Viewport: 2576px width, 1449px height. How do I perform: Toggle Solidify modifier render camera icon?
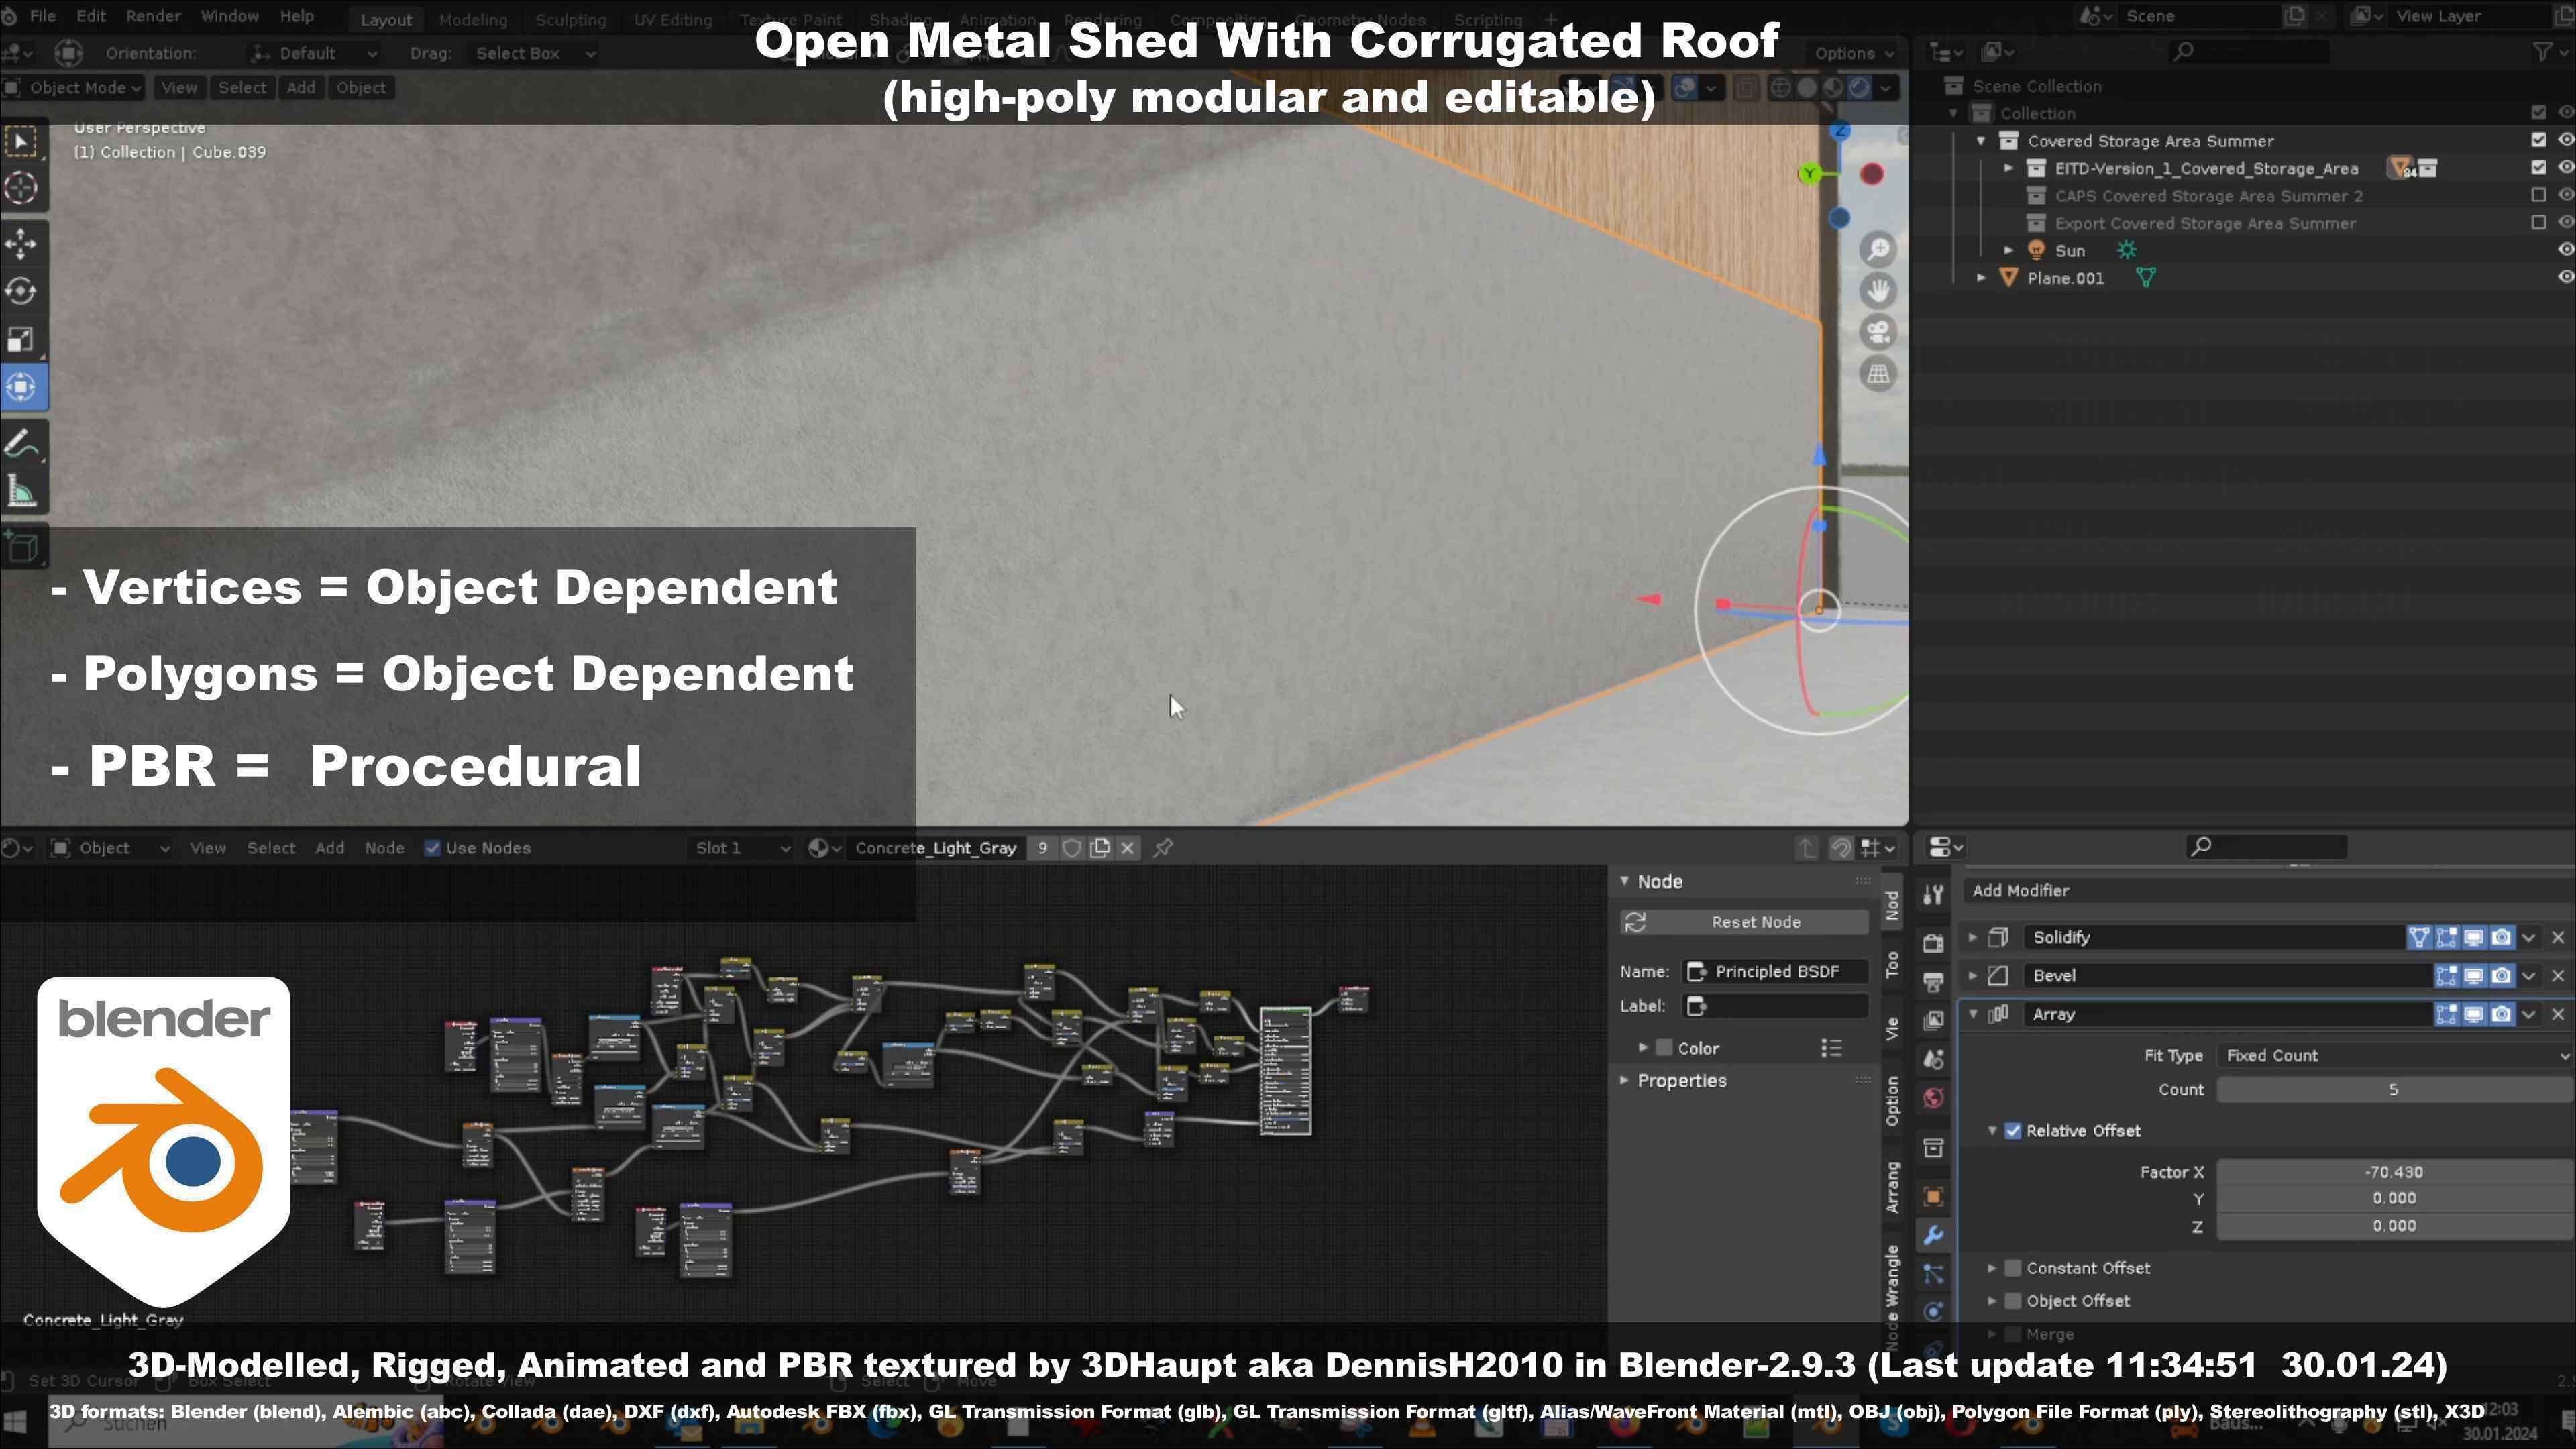point(2501,938)
